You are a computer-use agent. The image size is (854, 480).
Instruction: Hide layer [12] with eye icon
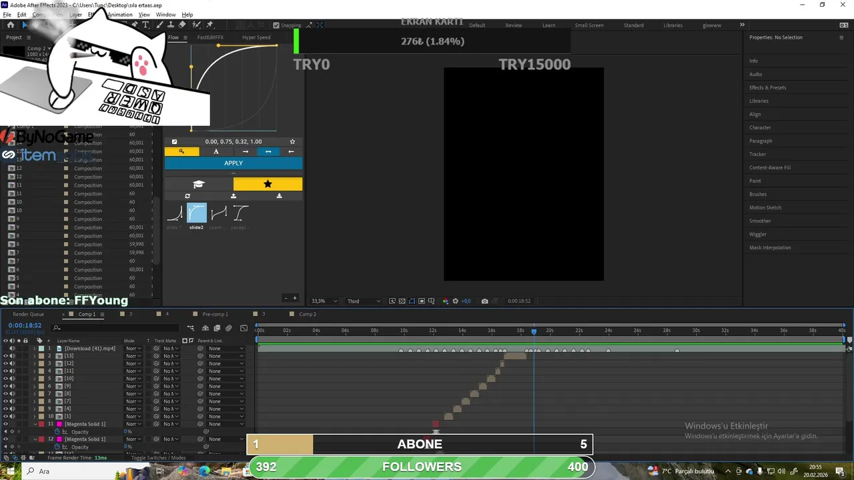5,363
